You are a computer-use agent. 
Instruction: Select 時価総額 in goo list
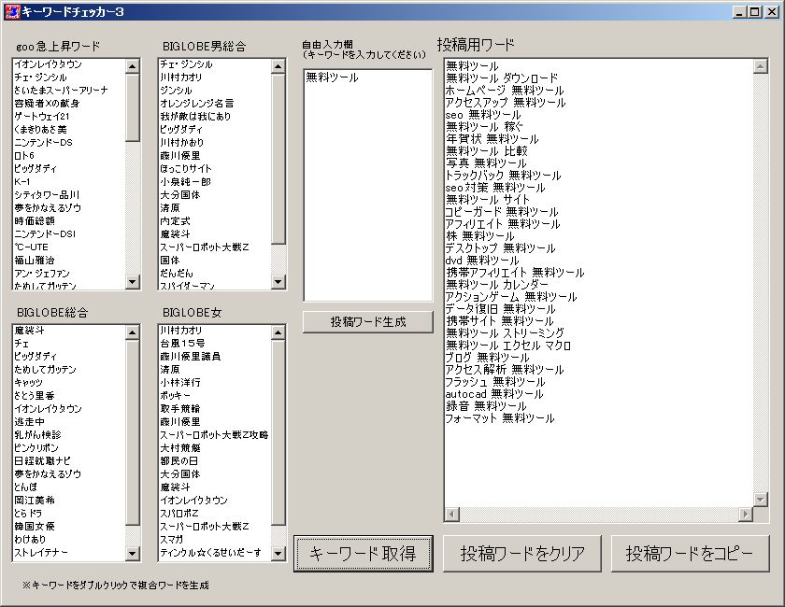pyautogui.click(x=35, y=220)
